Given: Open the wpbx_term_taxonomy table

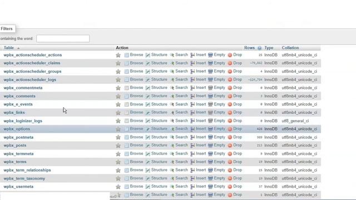Looking at the screenshot, I should [24, 178].
